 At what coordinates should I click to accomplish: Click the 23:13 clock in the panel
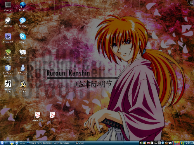(x=190, y=143)
